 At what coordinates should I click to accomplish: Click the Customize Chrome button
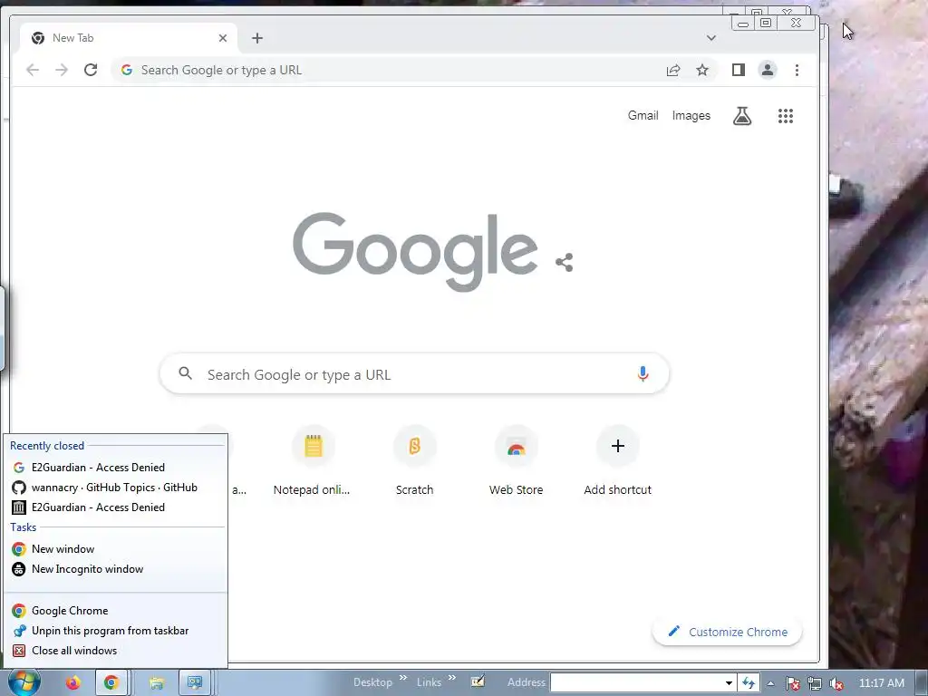[728, 632]
